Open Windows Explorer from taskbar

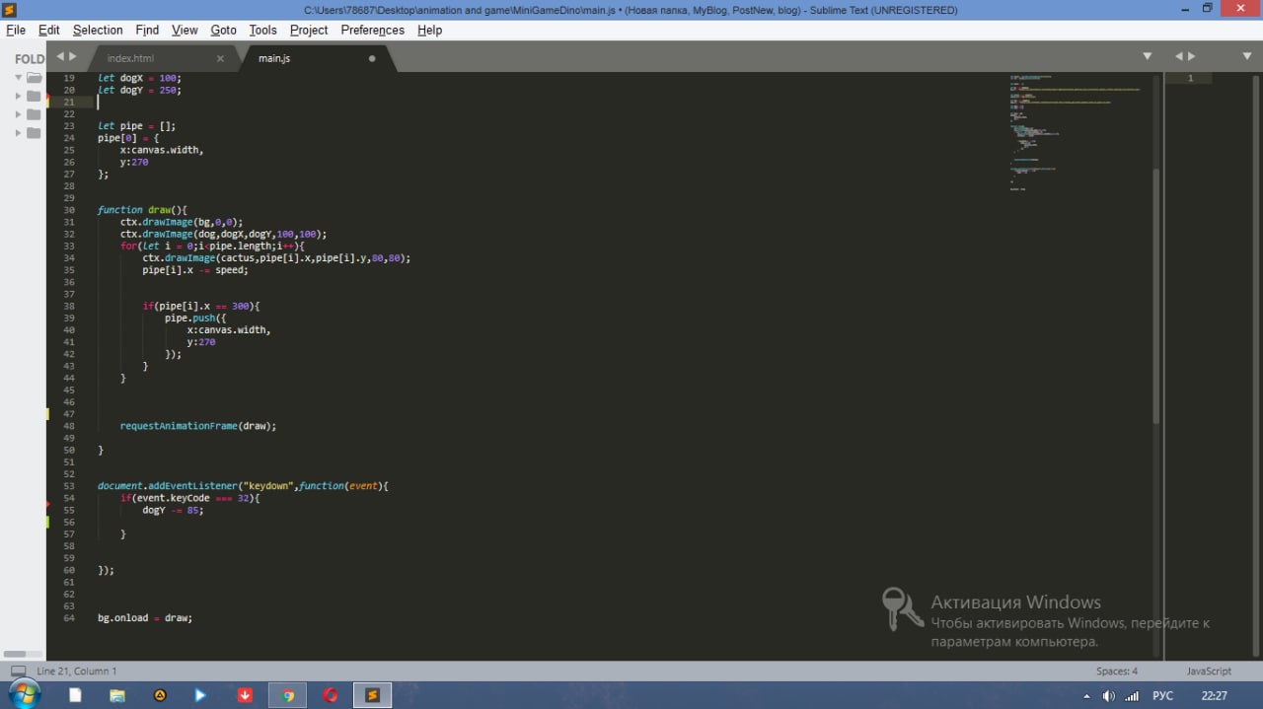point(117,695)
